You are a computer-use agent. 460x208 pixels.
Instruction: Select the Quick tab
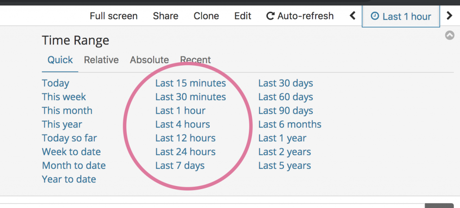click(x=60, y=60)
